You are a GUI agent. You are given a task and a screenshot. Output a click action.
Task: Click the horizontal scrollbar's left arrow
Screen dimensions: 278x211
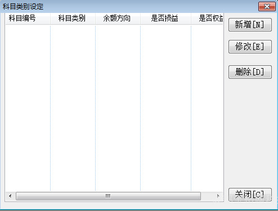click(10, 196)
